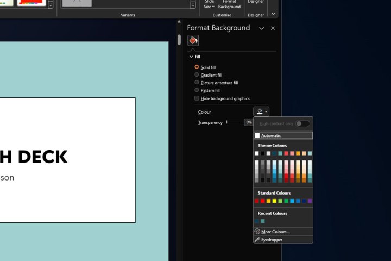This screenshot has width=391, height=261.
Task: Select purple in Standard Colours
Action: pos(310,201)
